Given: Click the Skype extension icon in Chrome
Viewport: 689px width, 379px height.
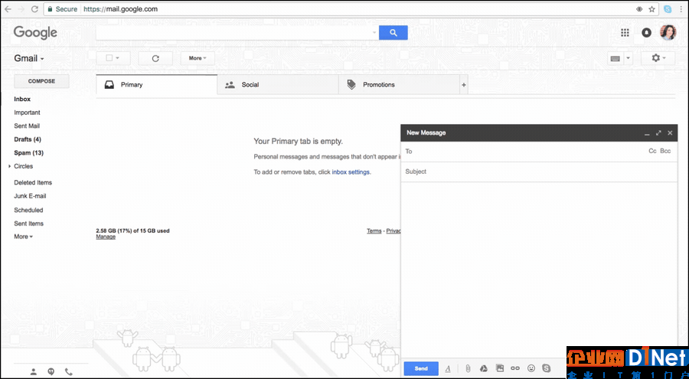Looking at the screenshot, I should coord(668,8).
